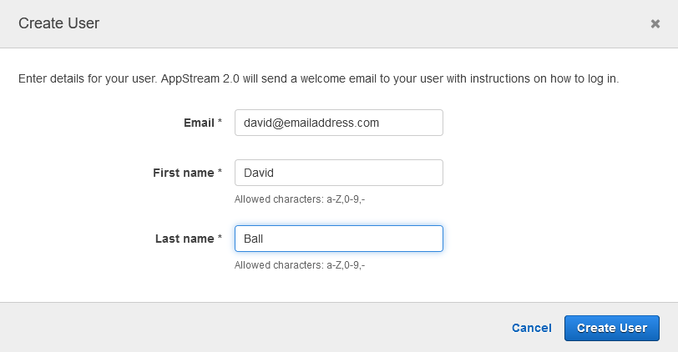This screenshot has height=352, width=678.
Task: Place cursor after the Ball text
Action: pos(264,239)
